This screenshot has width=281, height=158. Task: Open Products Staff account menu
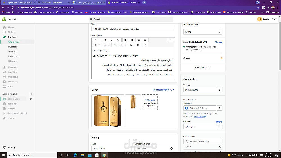267,19
